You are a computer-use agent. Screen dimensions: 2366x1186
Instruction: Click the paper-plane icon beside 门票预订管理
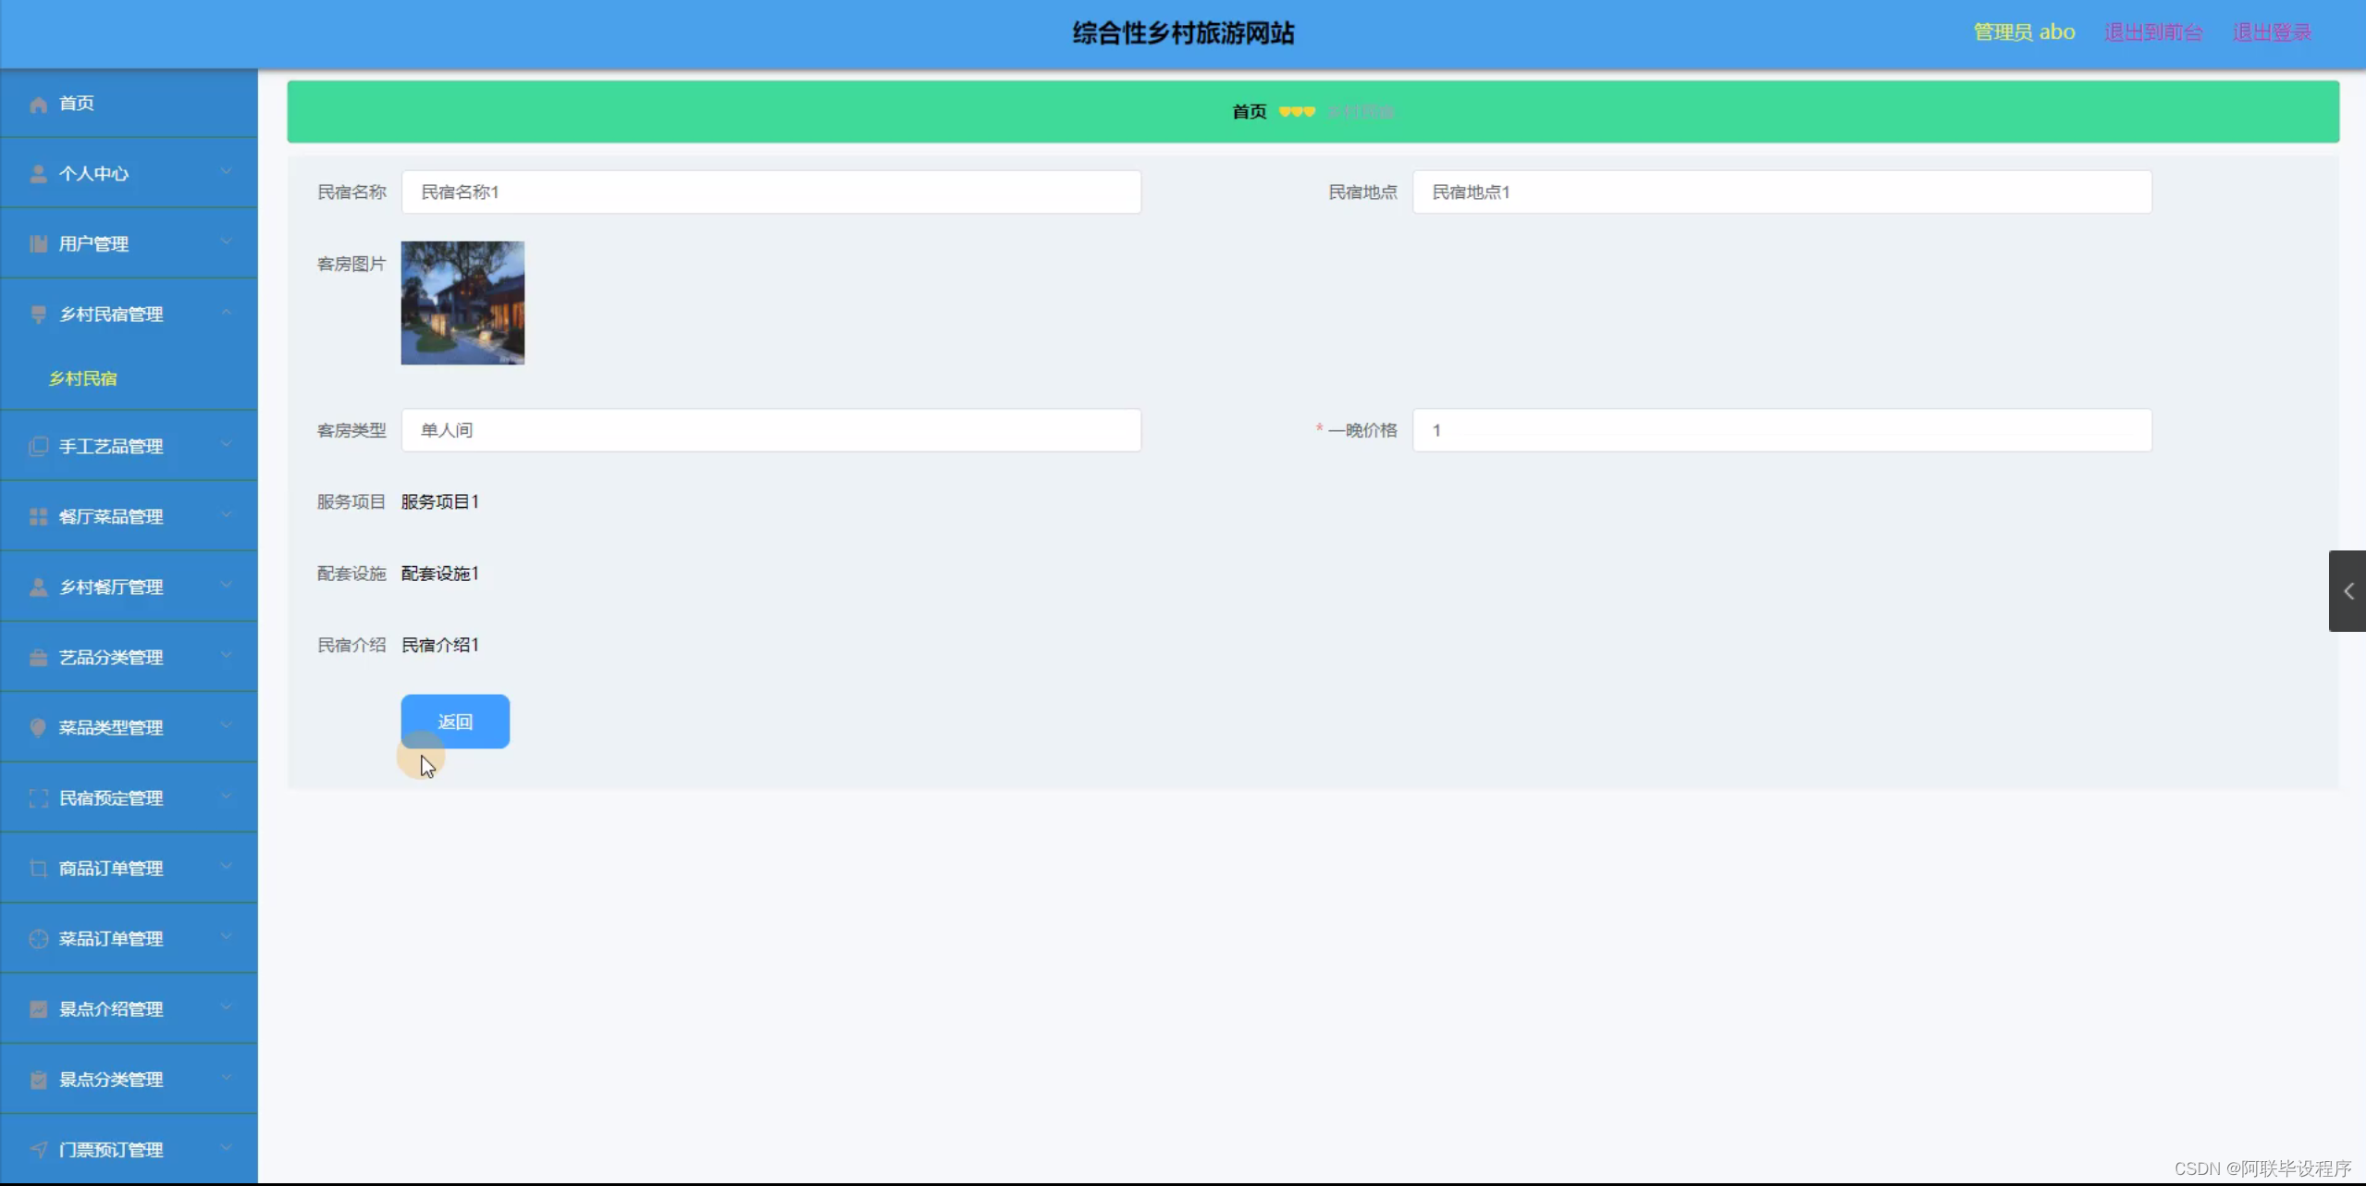click(x=38, y=1150)
